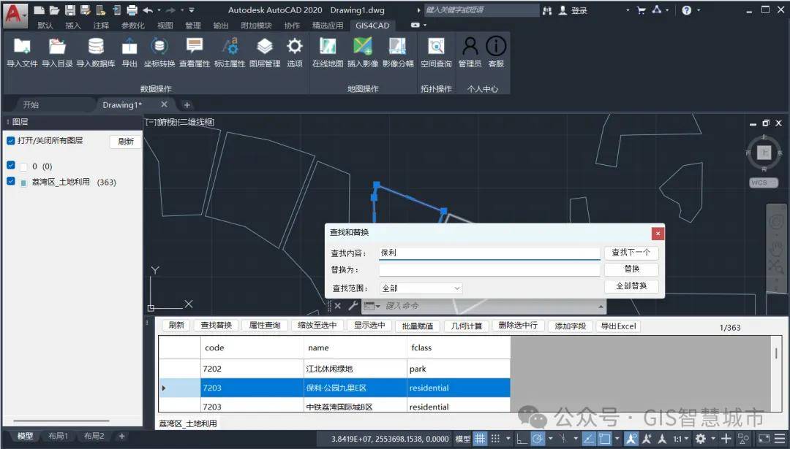Click the Export Excel (导出Excel) button
The image size is (790, 449).
point(618,326)
